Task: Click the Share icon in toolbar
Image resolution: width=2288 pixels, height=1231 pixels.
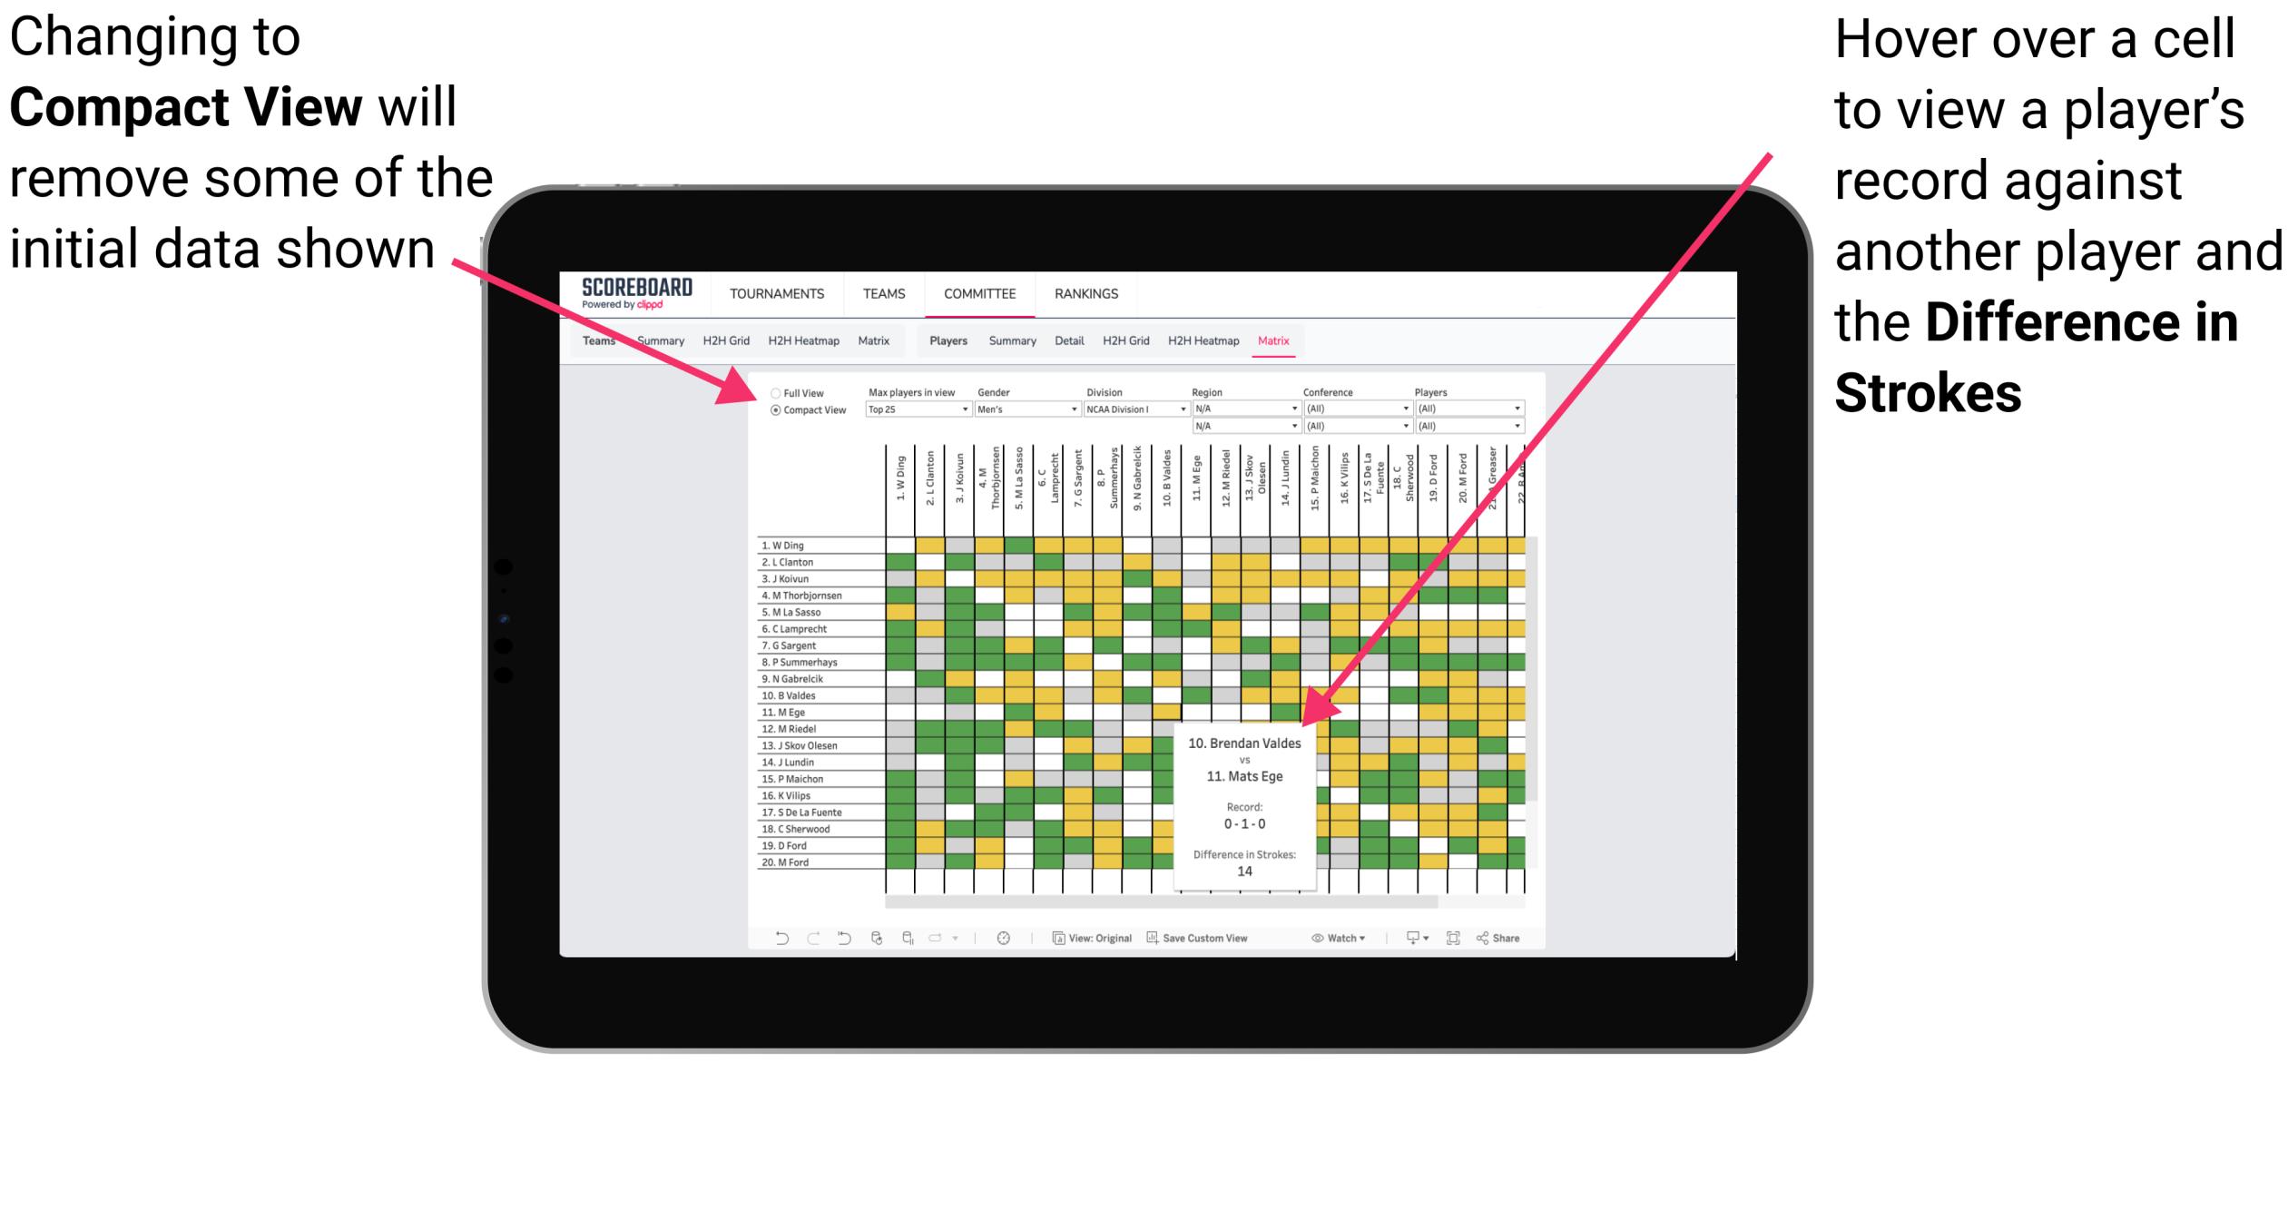Action: (x=1500, y=937)
